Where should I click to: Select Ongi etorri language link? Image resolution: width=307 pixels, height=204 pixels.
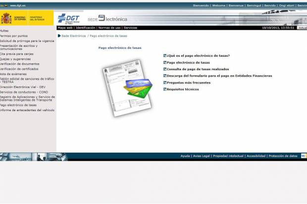[x=287, y=5]
